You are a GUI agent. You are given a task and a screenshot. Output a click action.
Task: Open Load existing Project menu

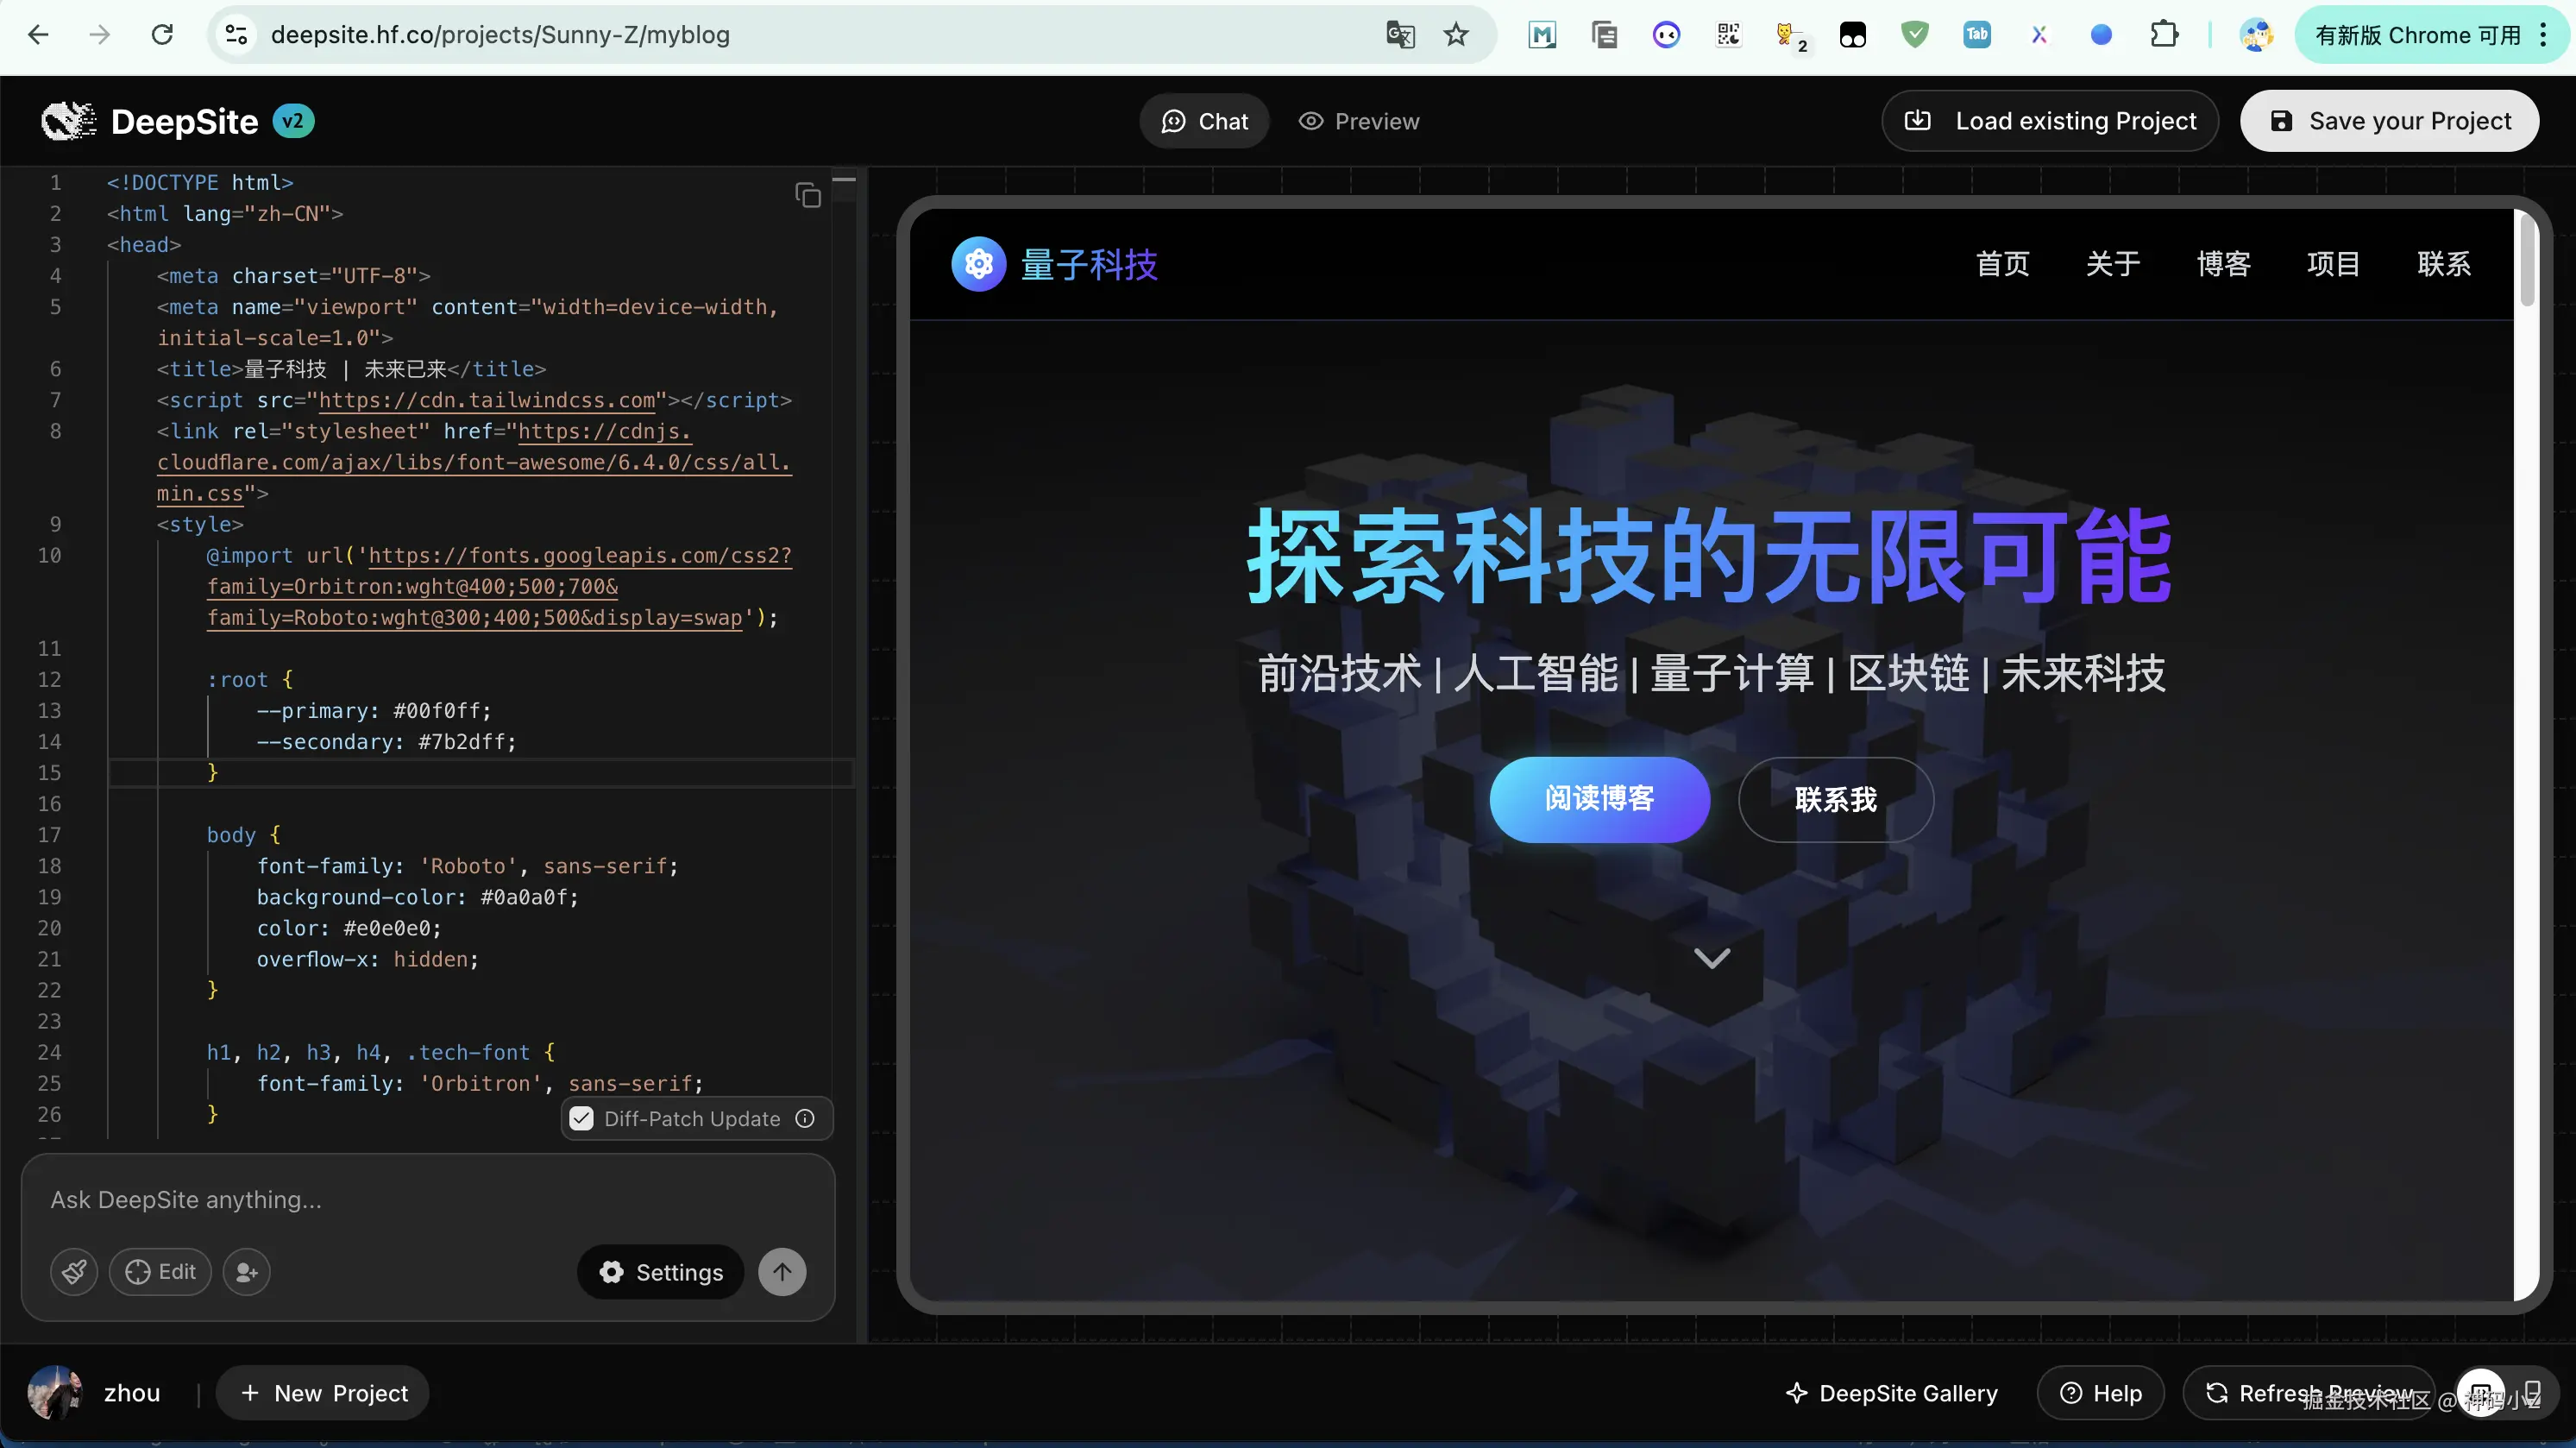pos(2050,121)
